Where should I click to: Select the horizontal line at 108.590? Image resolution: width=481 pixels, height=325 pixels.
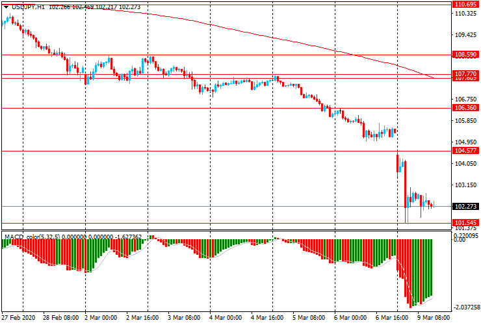226,55
